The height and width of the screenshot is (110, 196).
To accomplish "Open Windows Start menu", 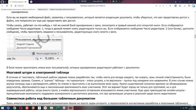I will click(2, 108).
